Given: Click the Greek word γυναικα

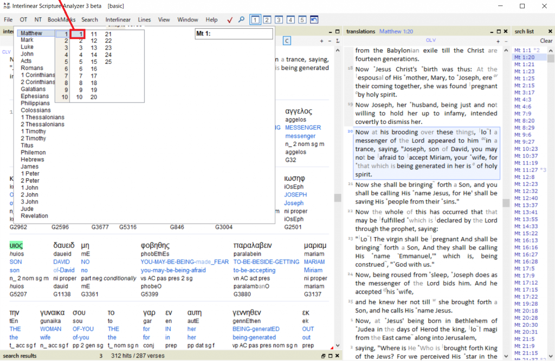Looking at the screenshot, I should (x=52, y=313).
